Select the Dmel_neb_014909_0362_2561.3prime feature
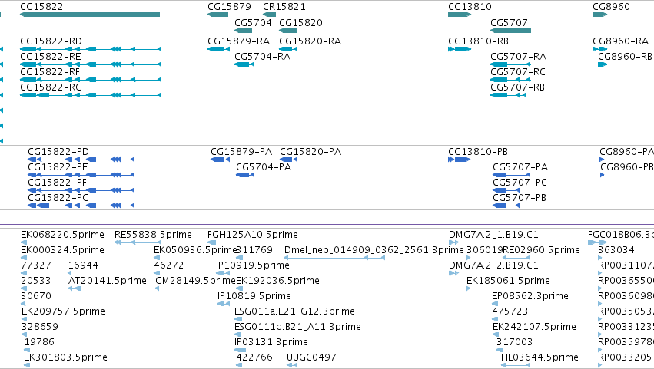Viewport: 654px width, 369px height. pyautogui.click(x=334, y=258)
